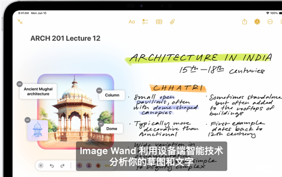Viewport: 282px width, 177px height.
Task: Select the Ancient Mughal architecture label
Action: click(x=38, y=91)
